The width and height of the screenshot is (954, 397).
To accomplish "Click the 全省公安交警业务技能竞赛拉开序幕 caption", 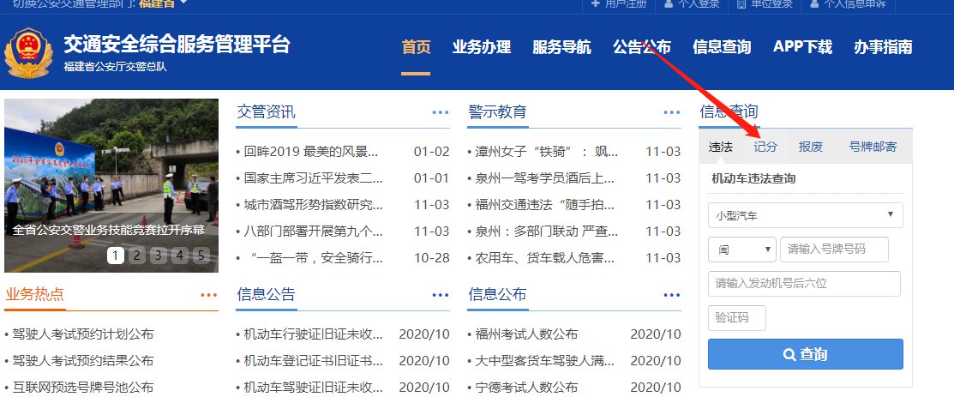I will click(108, 230).
